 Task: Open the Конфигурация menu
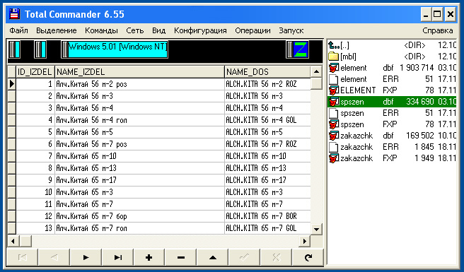tap(200, 30)
